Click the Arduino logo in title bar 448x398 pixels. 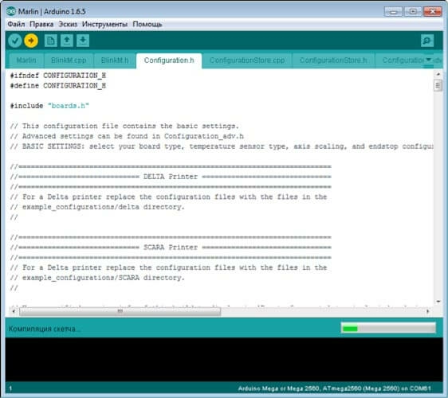(x=11, y=11)
